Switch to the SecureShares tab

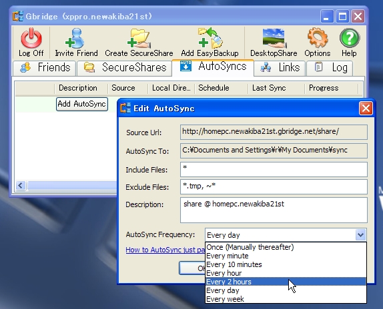click(x=124, y=68)
